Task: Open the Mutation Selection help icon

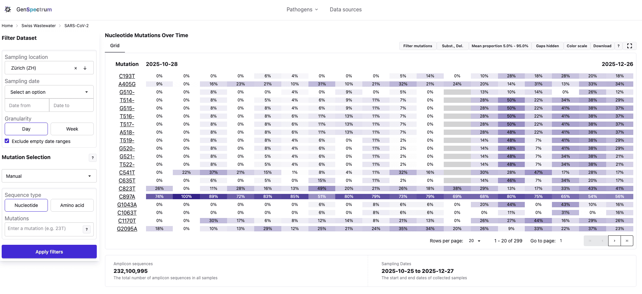Action: coord(93,158)
